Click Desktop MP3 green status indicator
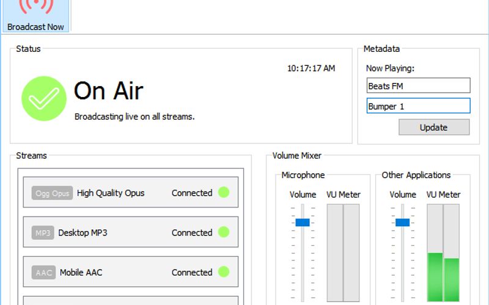Image resolution: width=489 pixels, height=305 pixels. 224,232
